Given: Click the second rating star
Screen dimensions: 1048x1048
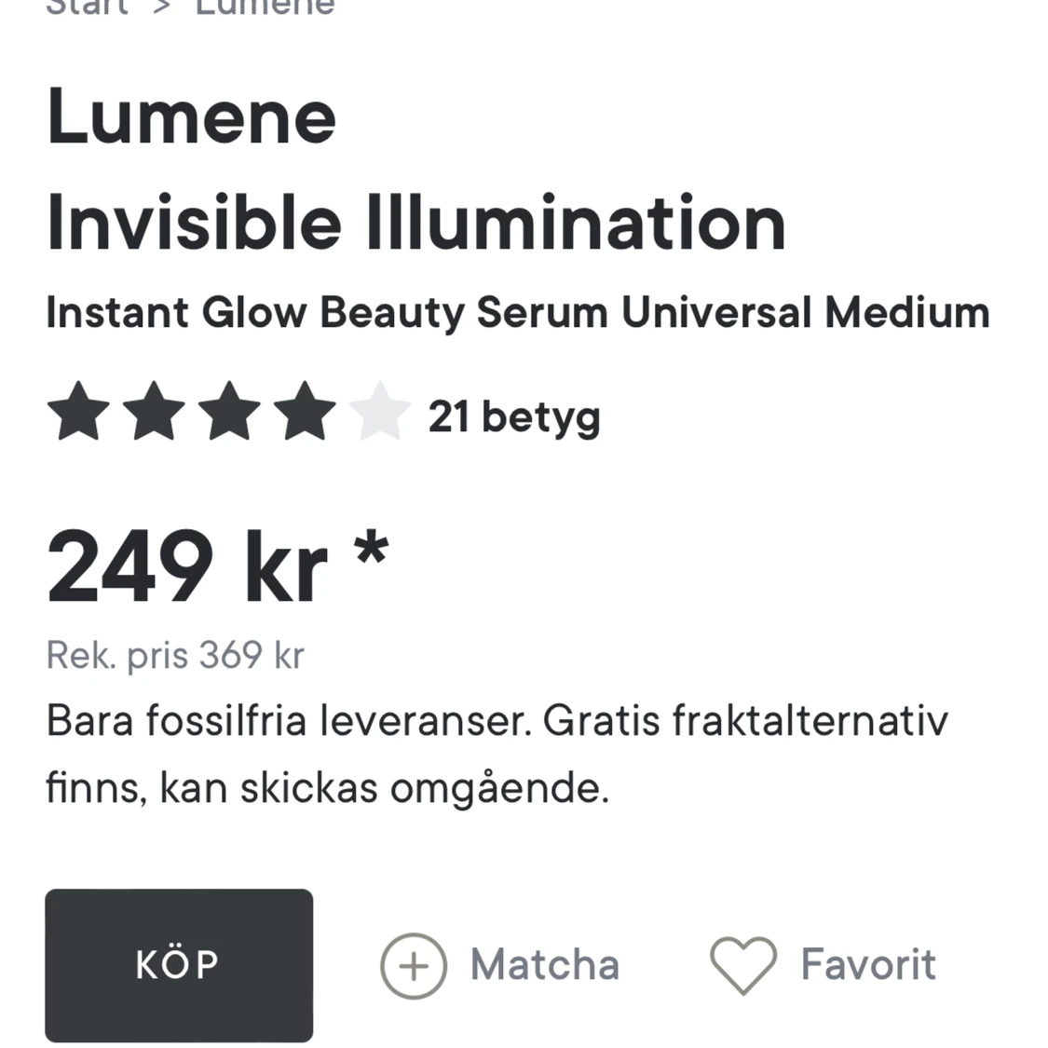Looking at the screenshot, I should (154, 410).
